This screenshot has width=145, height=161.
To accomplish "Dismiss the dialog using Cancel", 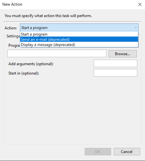I will [127, 152].
